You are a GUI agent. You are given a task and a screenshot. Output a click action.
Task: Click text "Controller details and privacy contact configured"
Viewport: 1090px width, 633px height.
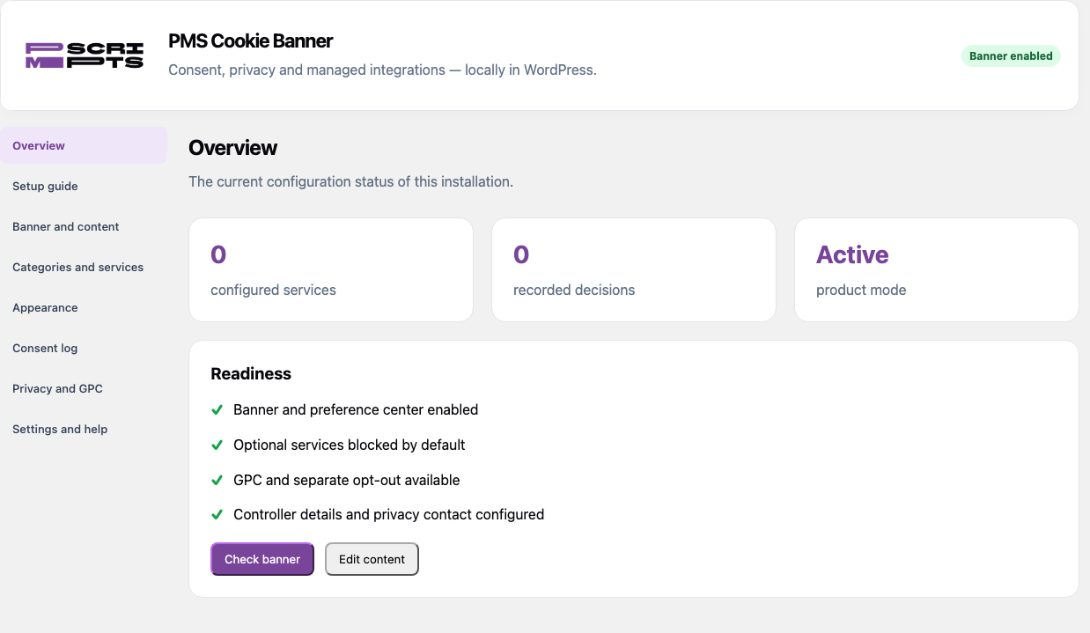tap(389, 514)
